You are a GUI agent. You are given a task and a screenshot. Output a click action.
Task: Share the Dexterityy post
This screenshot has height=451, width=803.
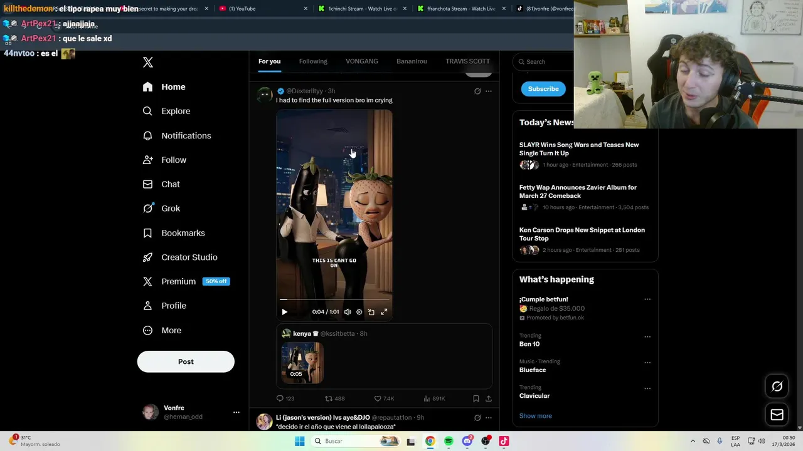tap(489, 398)
